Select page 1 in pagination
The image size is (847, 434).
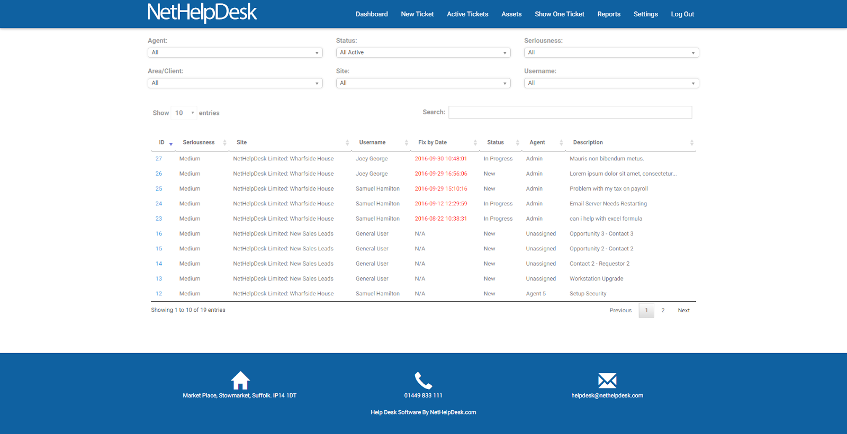point(646,310)
